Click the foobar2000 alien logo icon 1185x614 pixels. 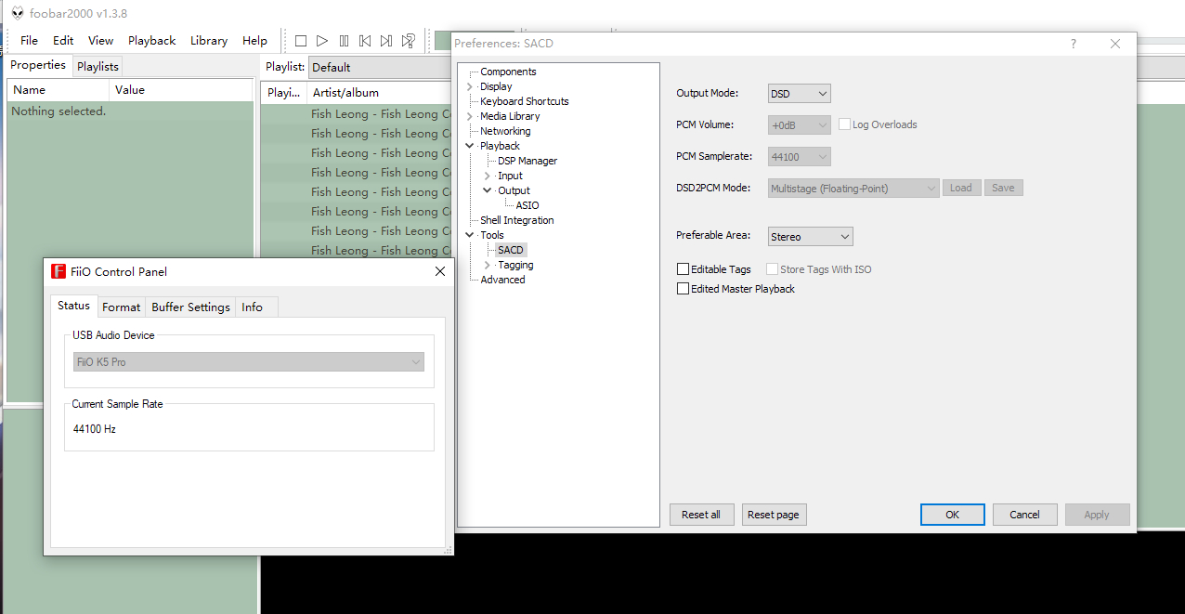[x=18, y=13]
